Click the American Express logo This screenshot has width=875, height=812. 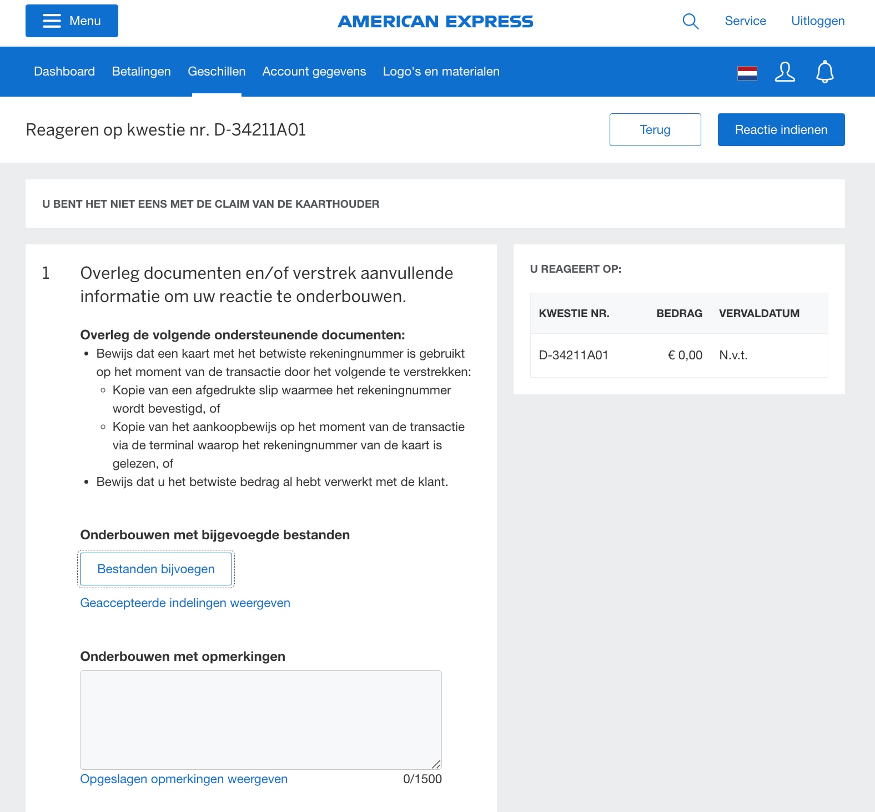click(435, 22)
